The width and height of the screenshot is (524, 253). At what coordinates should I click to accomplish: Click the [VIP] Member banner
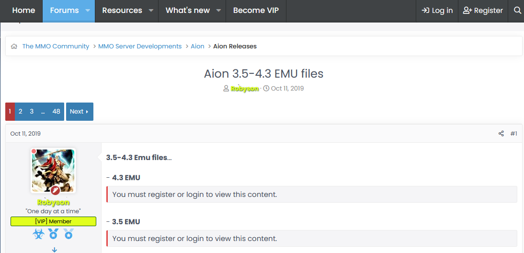coord(54,221)
